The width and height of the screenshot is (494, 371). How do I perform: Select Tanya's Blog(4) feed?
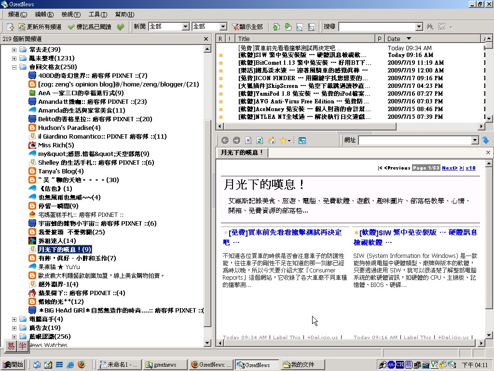[x=61, y=171]
